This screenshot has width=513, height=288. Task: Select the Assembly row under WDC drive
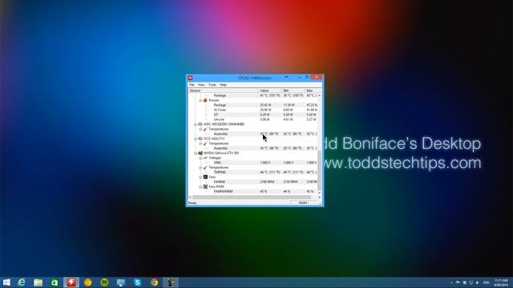point(252,134)
